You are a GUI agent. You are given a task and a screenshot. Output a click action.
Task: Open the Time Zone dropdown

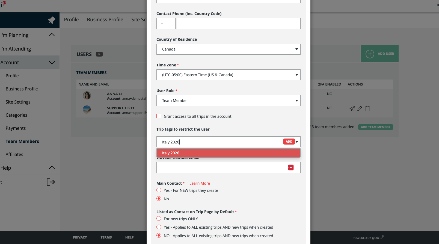tap(228, 75)
